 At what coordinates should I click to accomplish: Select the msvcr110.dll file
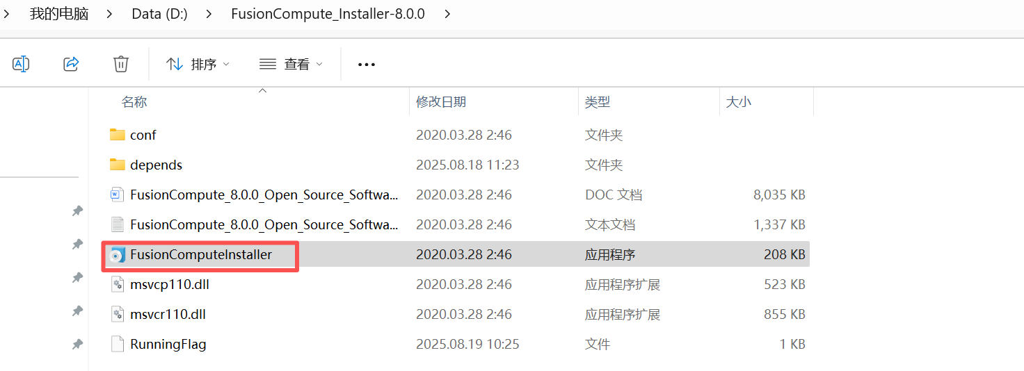click(168, 315)
